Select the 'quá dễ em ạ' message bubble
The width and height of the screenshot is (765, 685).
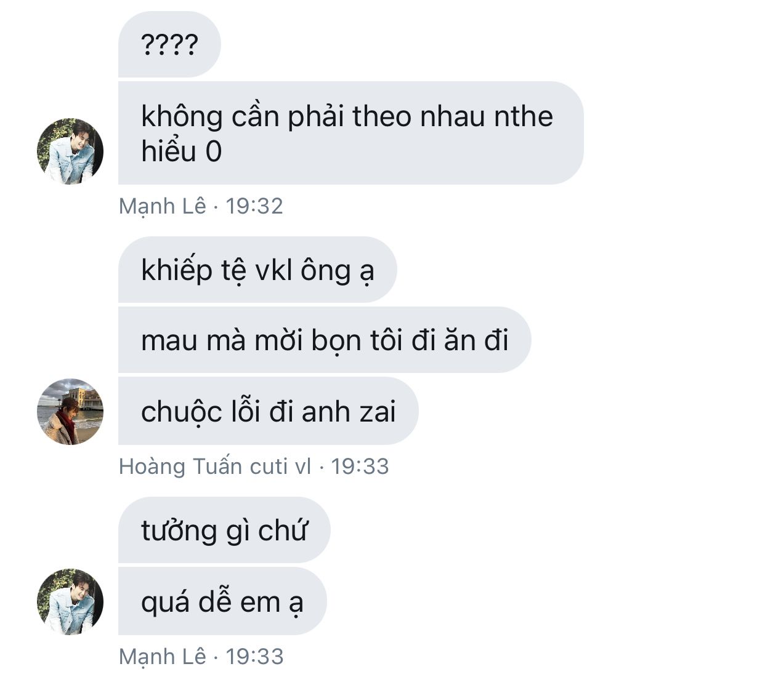tap(222, 601)
